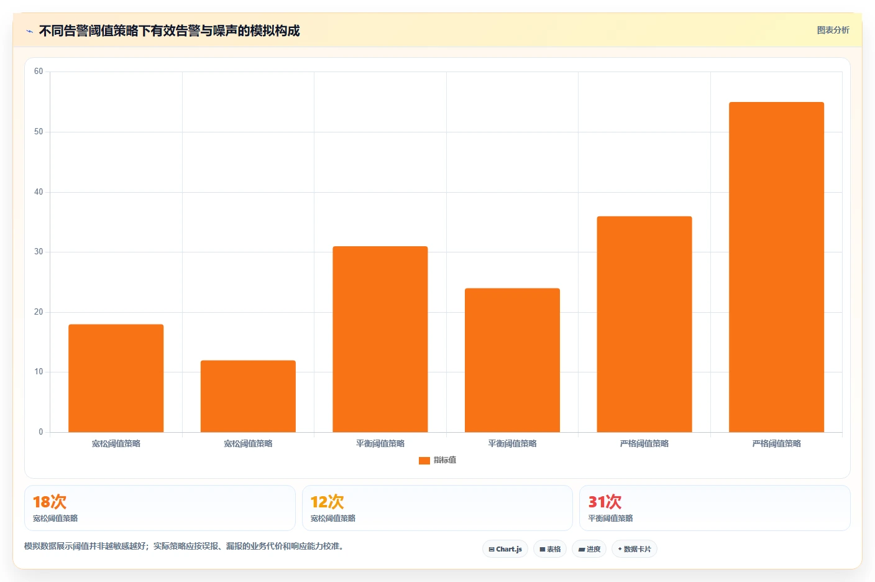Screen dimensions: 875x582
Task: Select the Chart.js tag
Action: pos(505,549)
